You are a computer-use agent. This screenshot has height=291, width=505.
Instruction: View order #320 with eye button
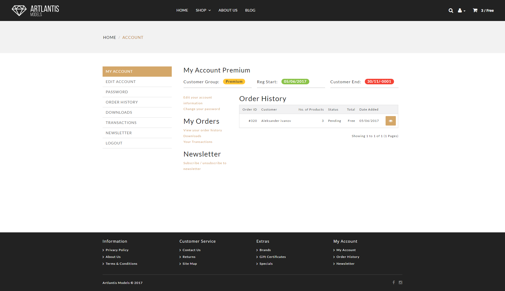pyautogui.click(x=391, y=121)
